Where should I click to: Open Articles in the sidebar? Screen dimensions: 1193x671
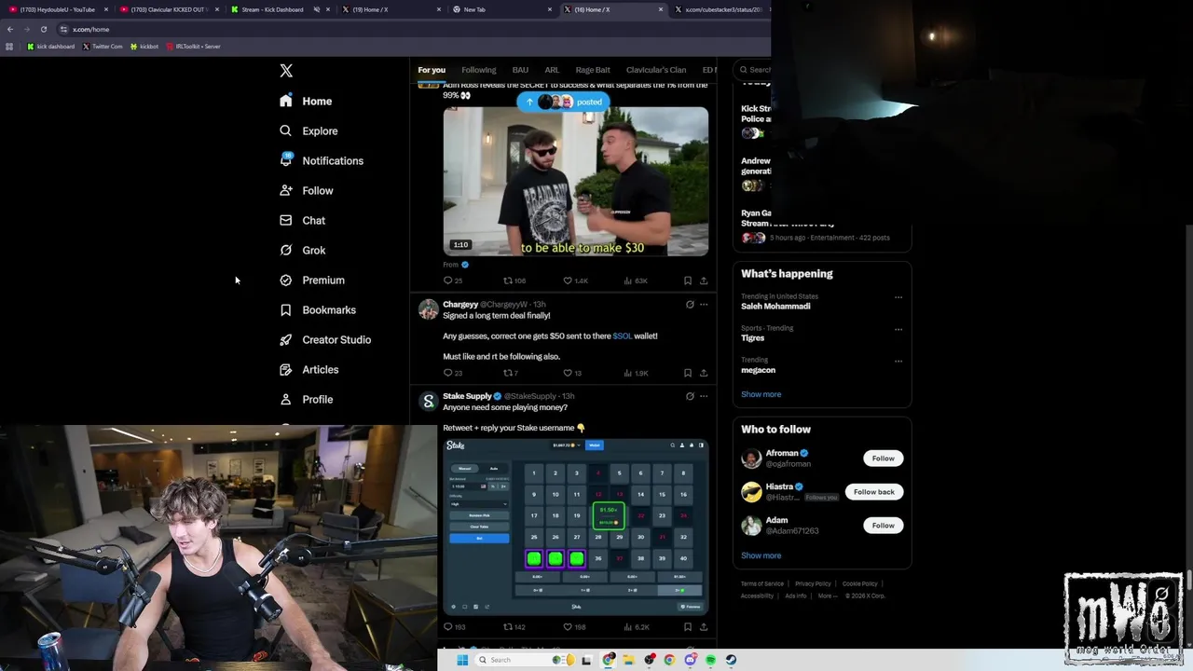[x=309, y=369]
